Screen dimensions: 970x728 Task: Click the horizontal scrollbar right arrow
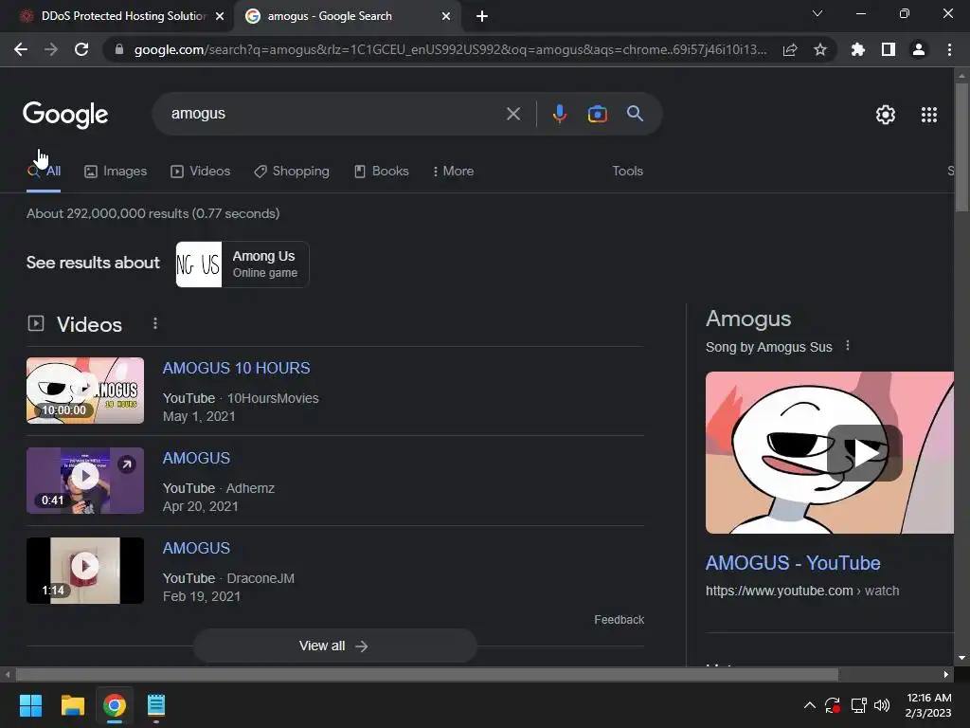(946, 674)
